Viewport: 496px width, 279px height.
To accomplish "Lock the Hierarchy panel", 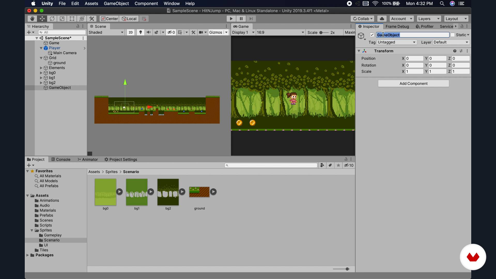I will [x=78, y=26].
